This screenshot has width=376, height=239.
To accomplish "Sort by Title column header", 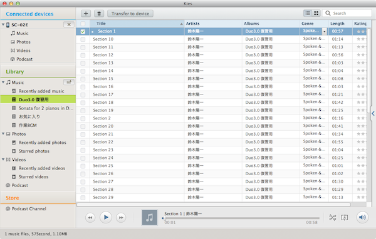I will [137, 24].
